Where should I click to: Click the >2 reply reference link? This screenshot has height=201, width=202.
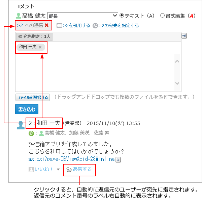pos(20,25)
